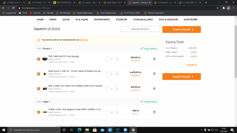The height and width of the screenshot is (133, 237).
Task: Uncheck the FSP 500W power supply checkbox
Action: [x=38, y=59]
